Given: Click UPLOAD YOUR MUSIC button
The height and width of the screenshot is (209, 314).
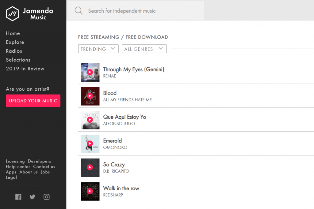Looking at the screenshot, I should click(x=33, y=101).
